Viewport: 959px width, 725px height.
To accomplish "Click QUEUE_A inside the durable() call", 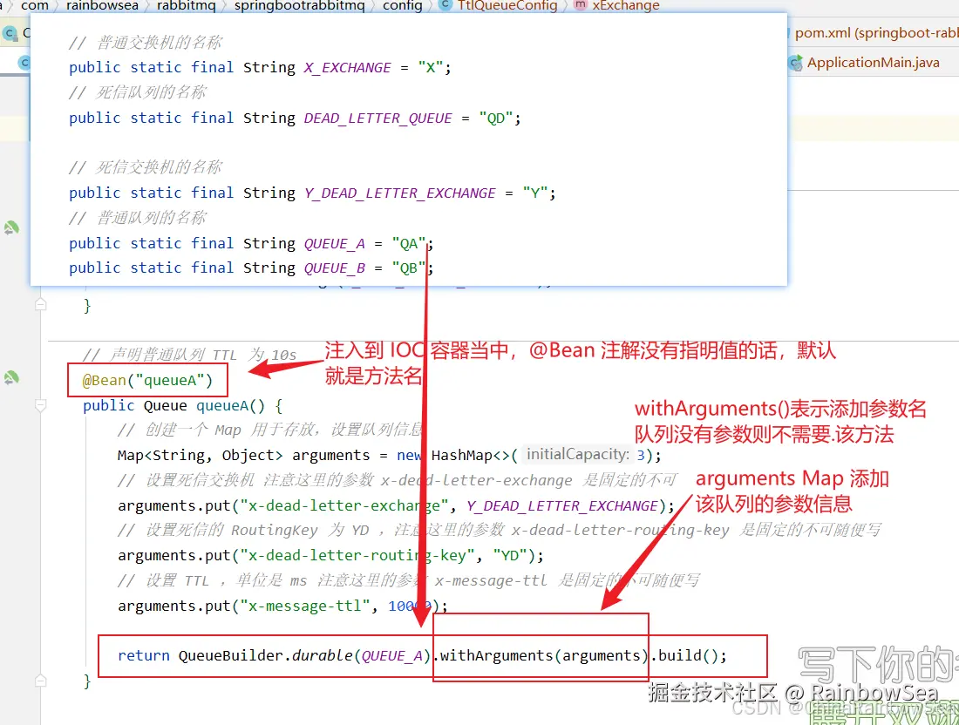I will click(x=392, y=656).
